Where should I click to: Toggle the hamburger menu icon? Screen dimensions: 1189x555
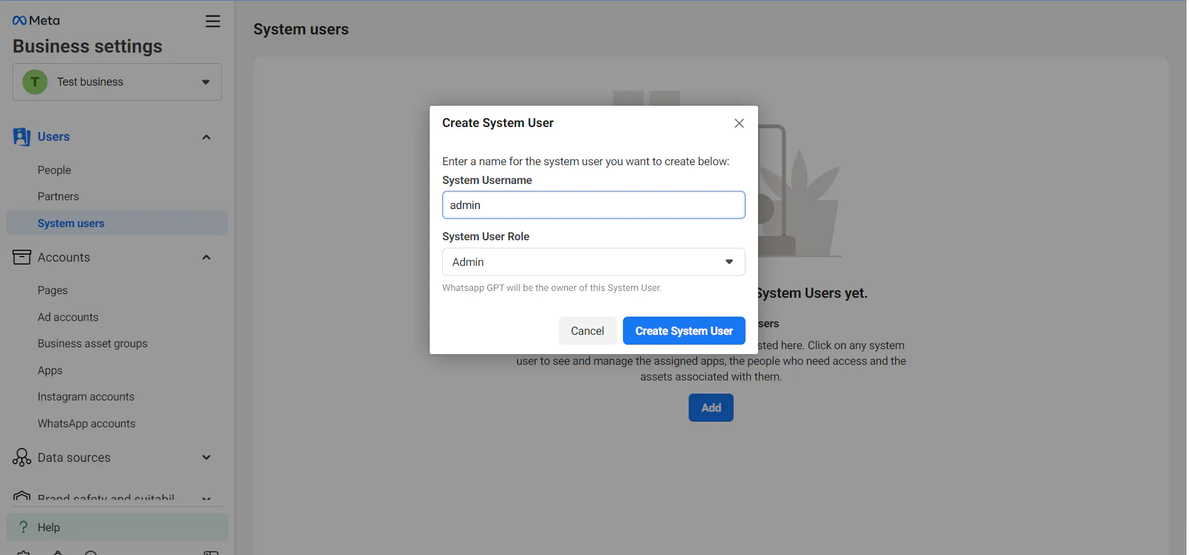[213, 21]
